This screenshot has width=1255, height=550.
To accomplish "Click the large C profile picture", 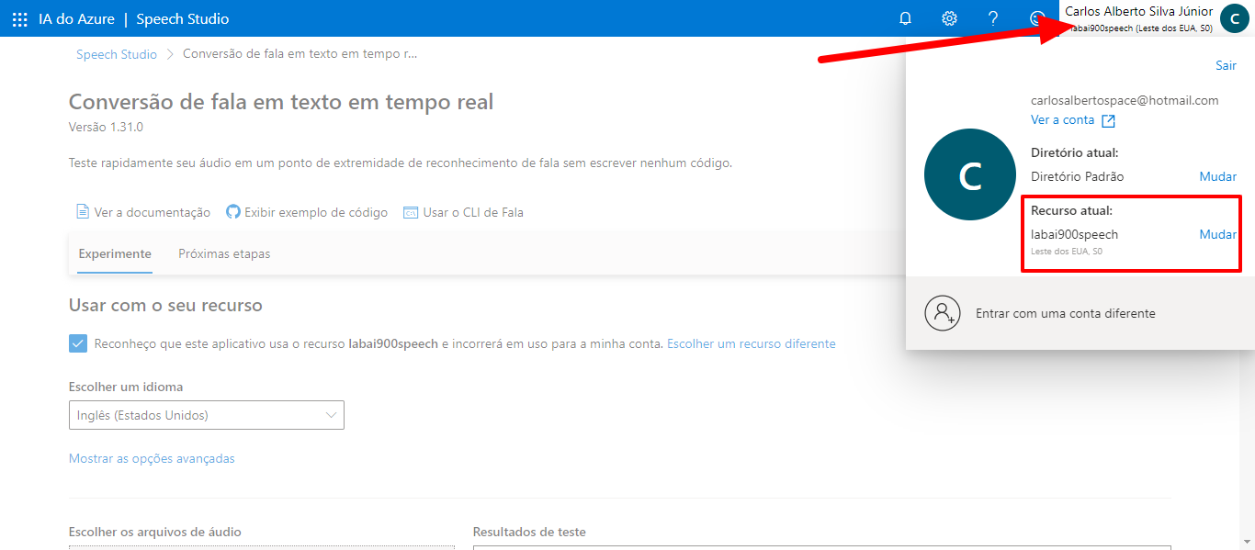I will (969, 174).
